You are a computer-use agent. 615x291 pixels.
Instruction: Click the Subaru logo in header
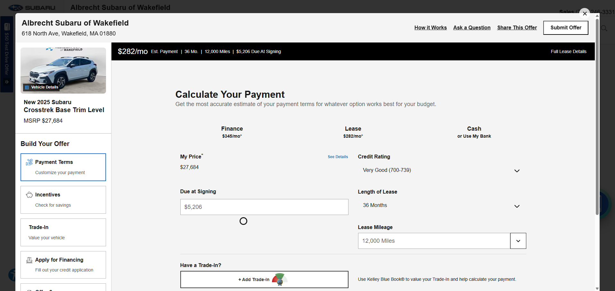[32, 7]
